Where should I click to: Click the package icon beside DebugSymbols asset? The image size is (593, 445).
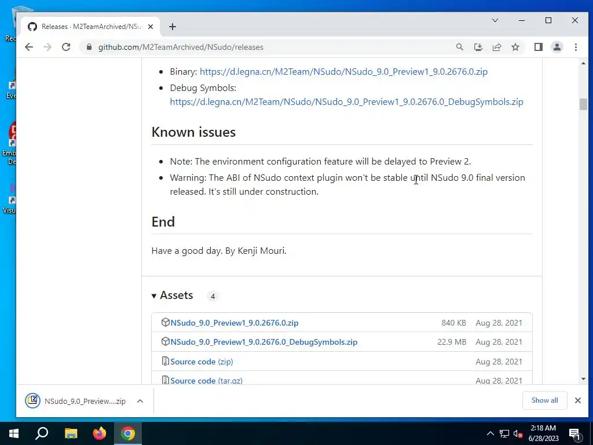click(165, 341)
